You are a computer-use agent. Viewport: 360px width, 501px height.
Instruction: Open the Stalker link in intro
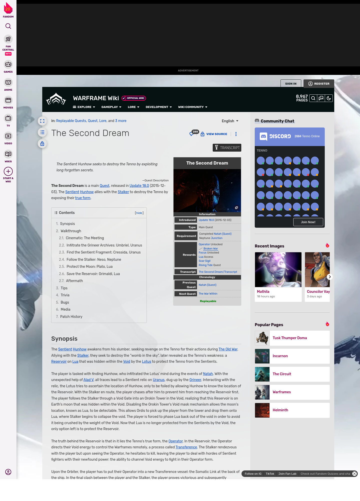click(x=123, y=192)
